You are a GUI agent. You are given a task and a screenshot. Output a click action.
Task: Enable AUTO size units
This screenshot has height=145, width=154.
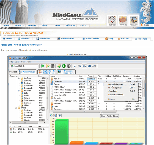(x=94, y=66)
